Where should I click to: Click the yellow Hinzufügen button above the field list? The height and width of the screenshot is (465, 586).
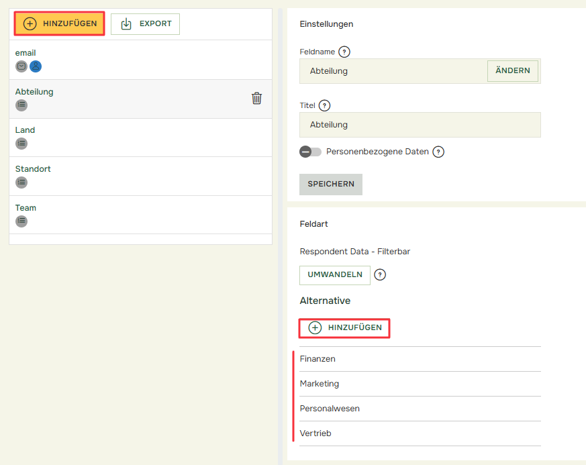(60, 23)
